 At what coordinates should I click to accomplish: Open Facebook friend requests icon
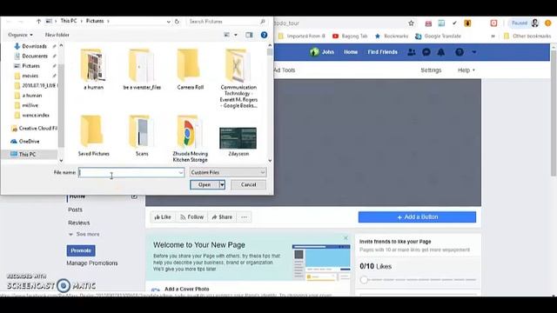tap(412, 52)
